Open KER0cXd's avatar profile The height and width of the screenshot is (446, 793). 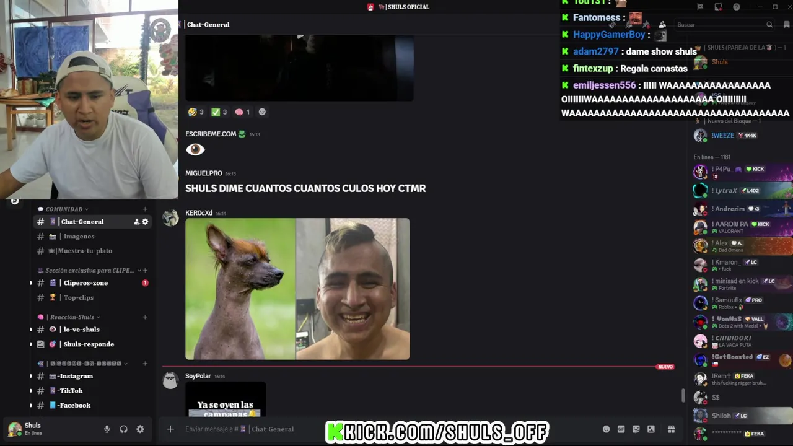[x=170, y=218]
